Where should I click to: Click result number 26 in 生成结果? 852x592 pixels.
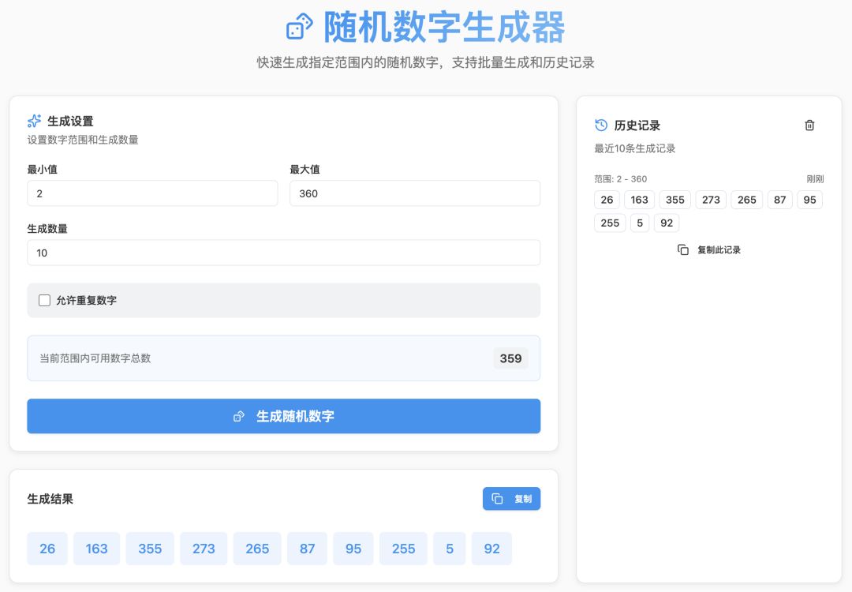47,549
